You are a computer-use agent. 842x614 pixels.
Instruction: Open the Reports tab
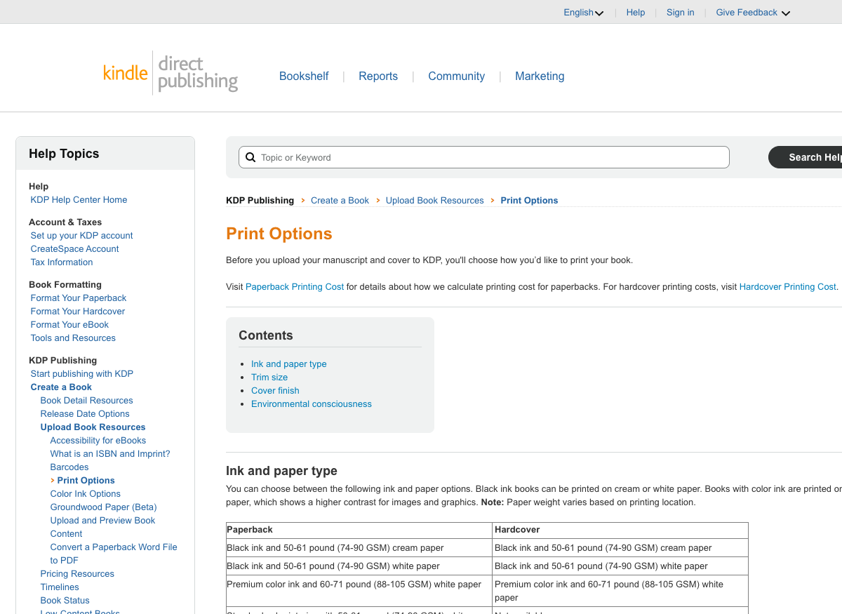pyautogui.click(x=378, y=76)
